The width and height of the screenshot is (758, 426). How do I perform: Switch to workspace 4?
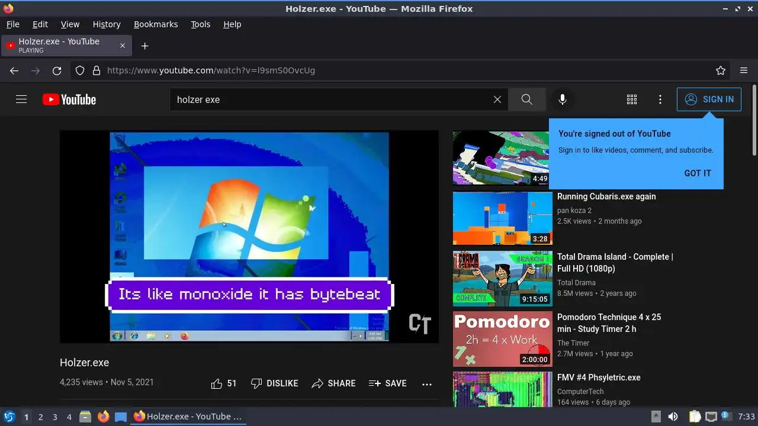click(x=69, y=417)
